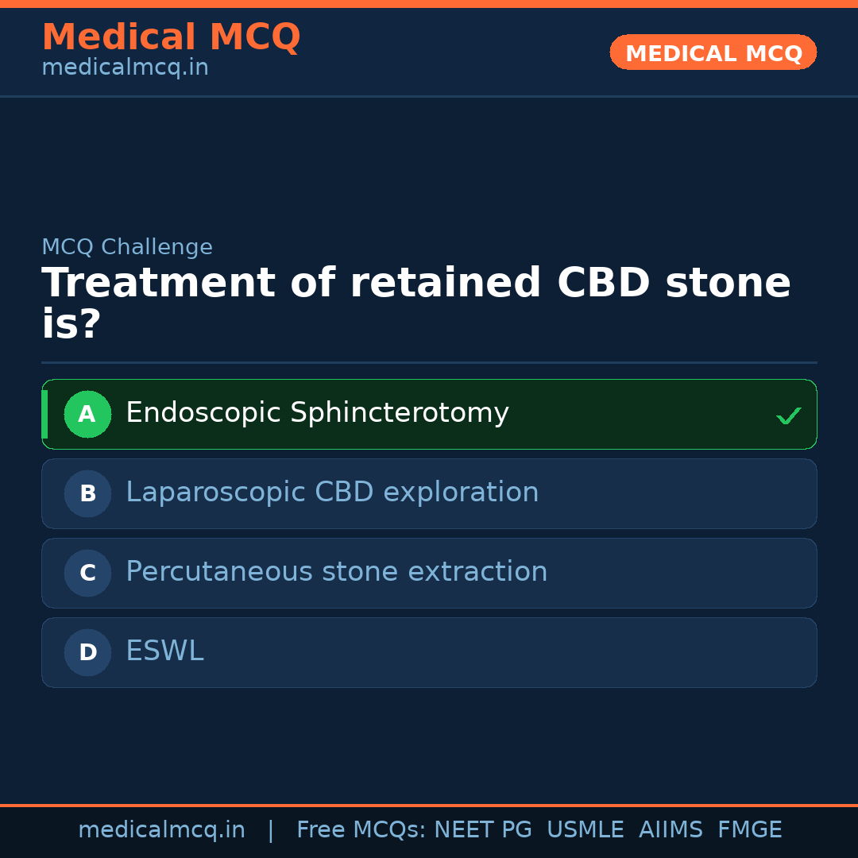Open medicalmcq.in link below the header title
The image size is (858, 858).
coord(125,68)
